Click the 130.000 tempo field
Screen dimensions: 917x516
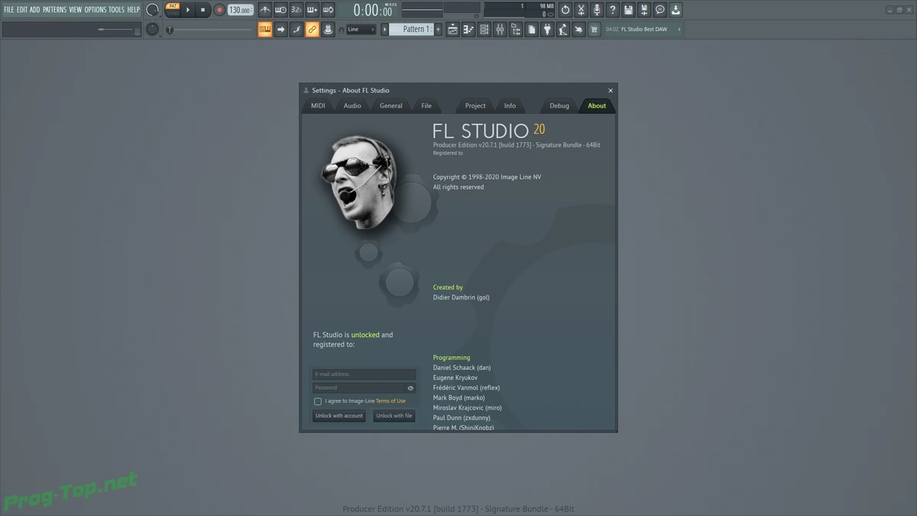coord(240,10)
